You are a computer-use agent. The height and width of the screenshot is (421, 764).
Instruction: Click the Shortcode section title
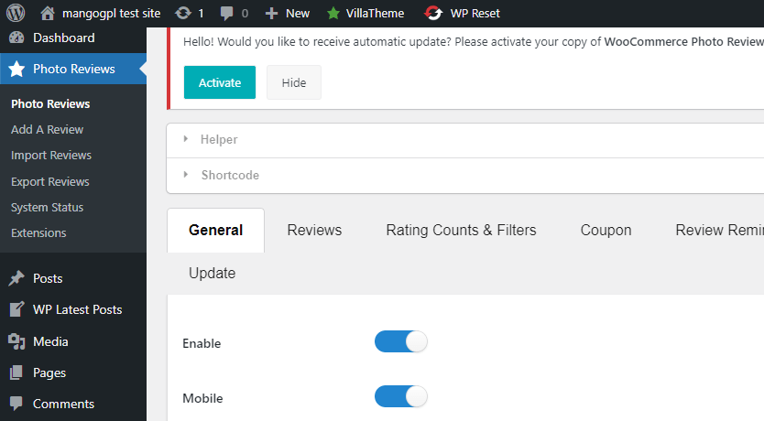(230, 175)
